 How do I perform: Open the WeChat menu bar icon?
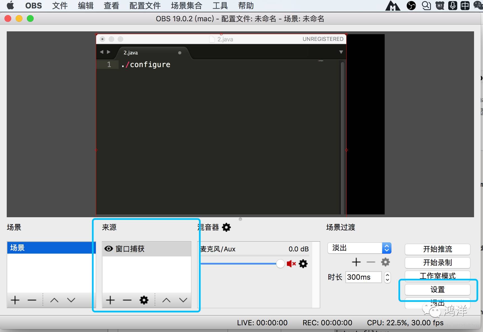coord(478,6)
